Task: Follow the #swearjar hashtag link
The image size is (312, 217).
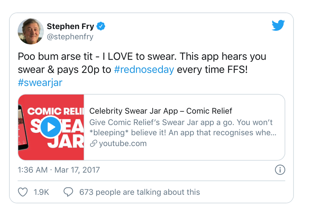Action: pos(40,82)
